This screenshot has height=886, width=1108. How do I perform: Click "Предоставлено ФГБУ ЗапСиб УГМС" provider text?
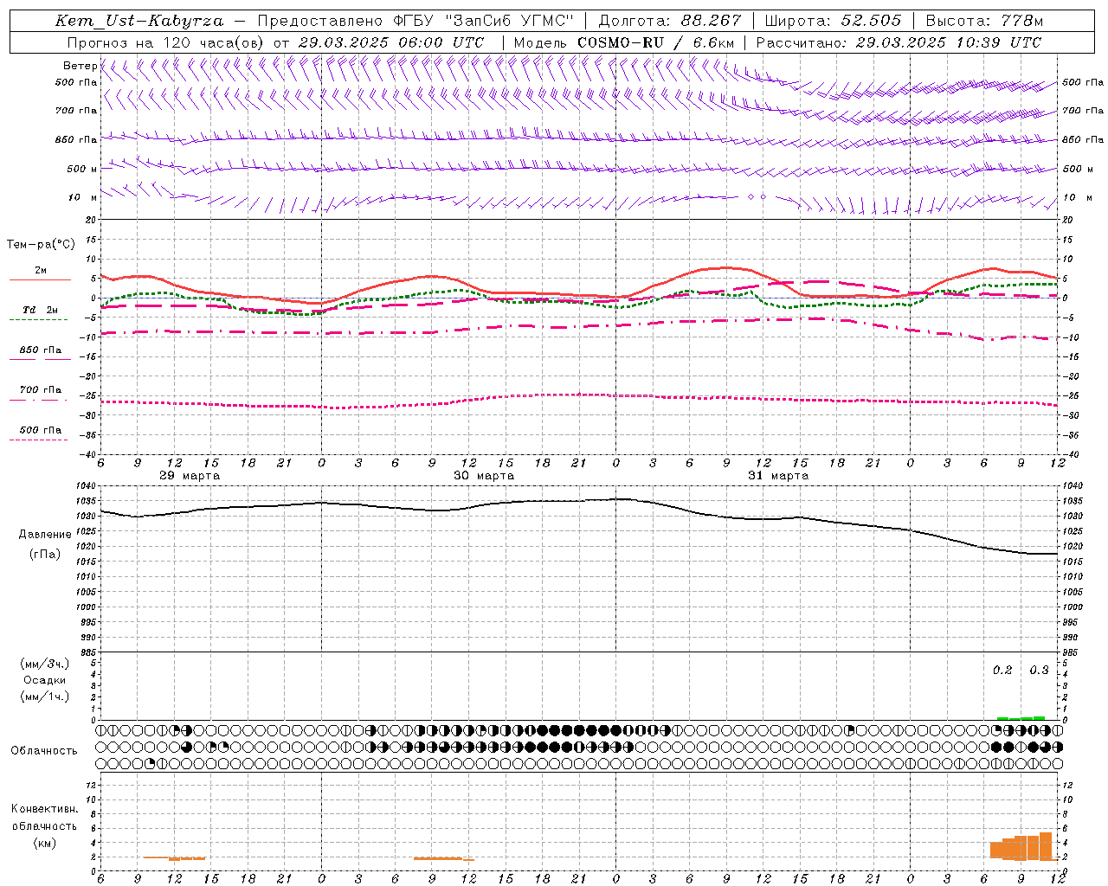[416, 21]
